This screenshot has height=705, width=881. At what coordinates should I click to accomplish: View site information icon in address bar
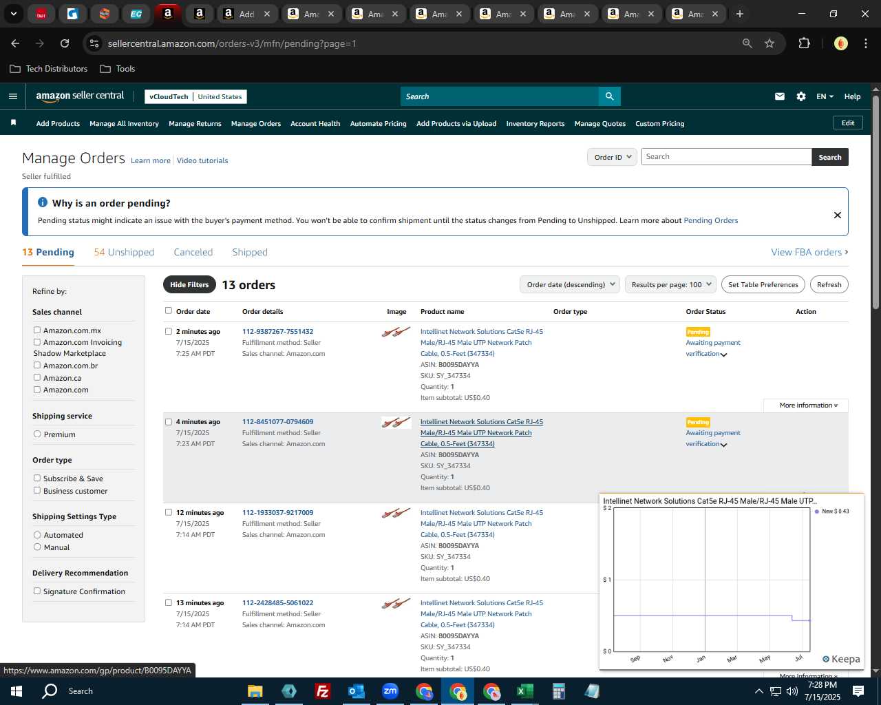point(94,43)
